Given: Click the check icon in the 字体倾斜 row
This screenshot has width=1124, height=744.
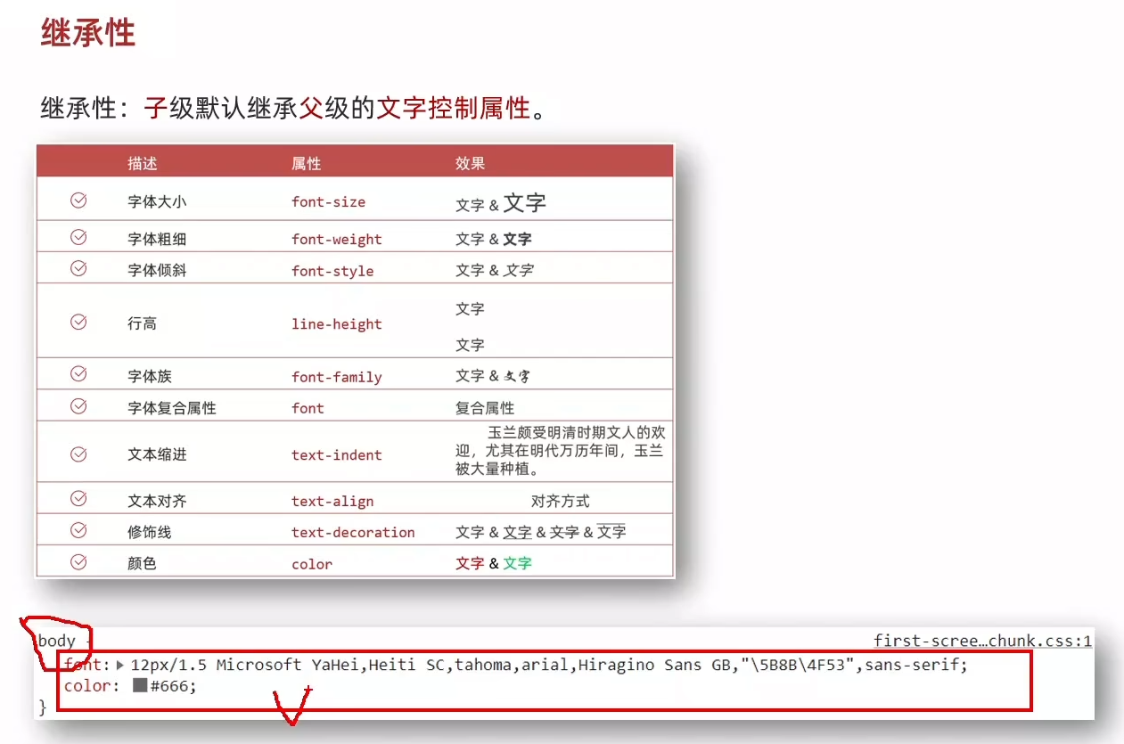Looking at the screenshot, I should coord(78,268).
